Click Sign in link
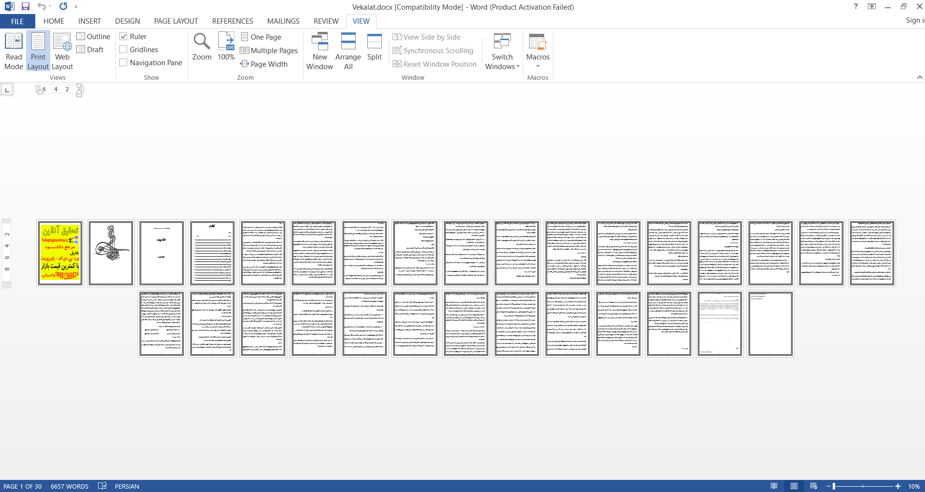 (915, 20)
